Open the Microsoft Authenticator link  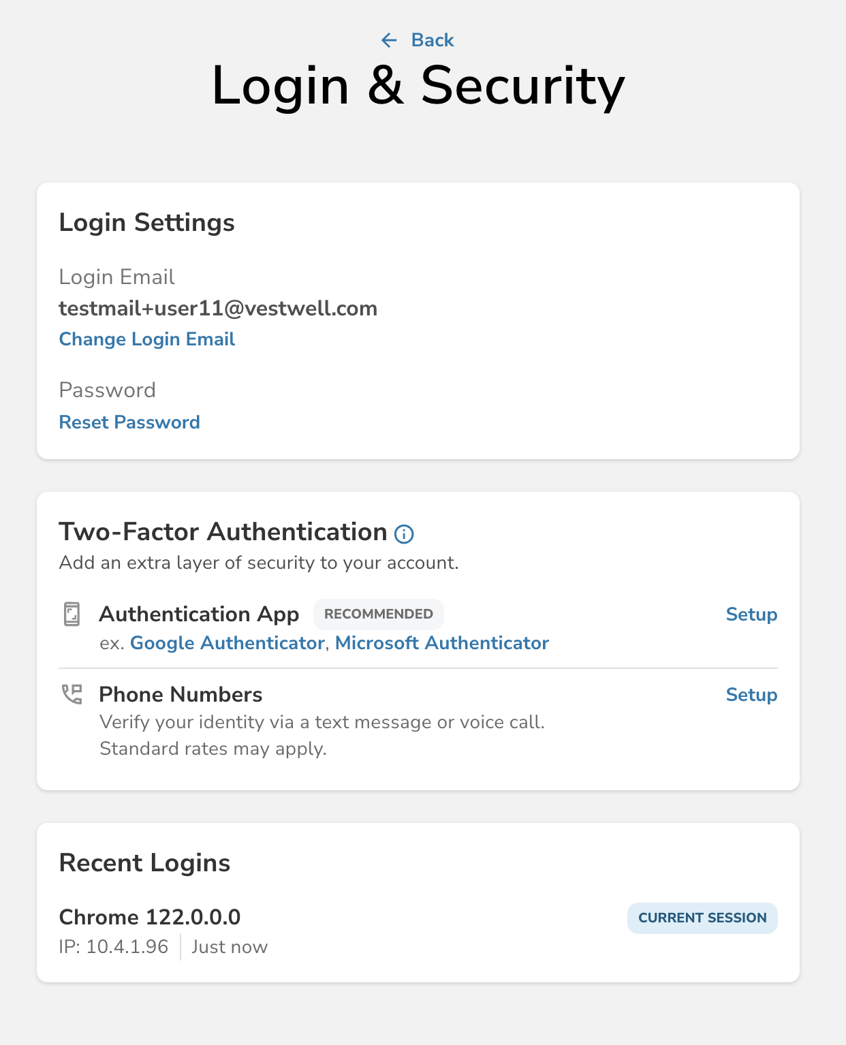point(441,643)
